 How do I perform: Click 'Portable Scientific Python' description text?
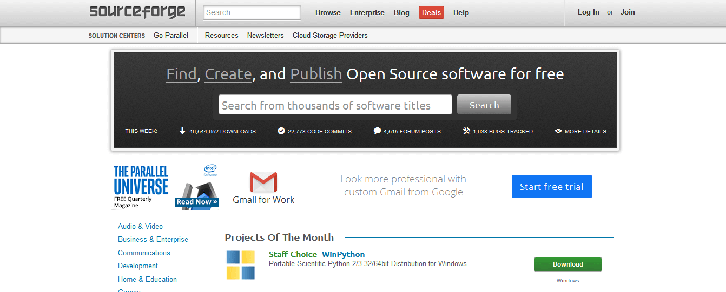pyautogui.click(x=367, y=264)
